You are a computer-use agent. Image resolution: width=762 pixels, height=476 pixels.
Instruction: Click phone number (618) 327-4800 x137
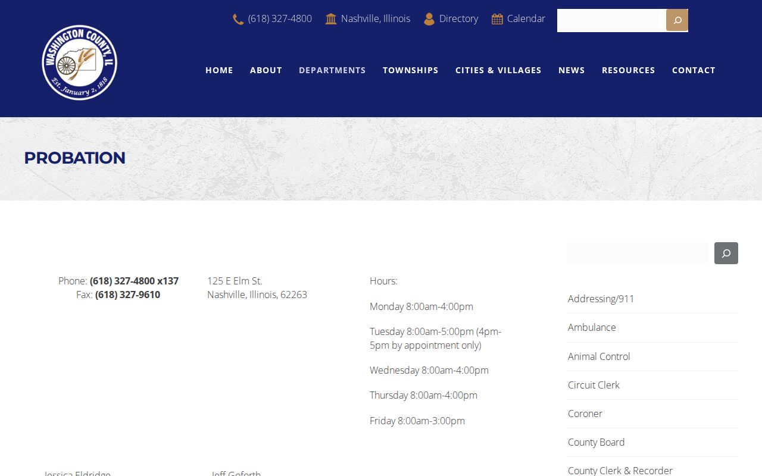134,281
